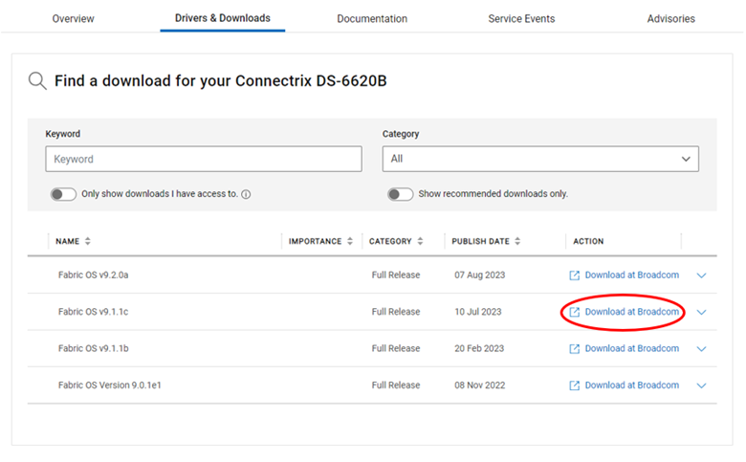The image size is (746, 462).
Task: Open the Category dropdown
Action: (540, 159)
